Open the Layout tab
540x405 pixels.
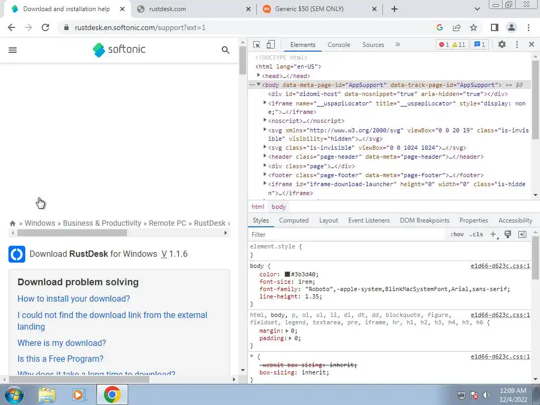(329, 220)
